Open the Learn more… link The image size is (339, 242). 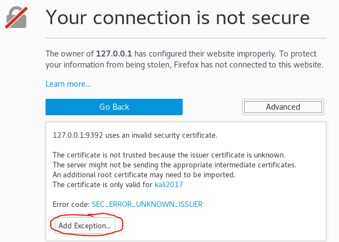68,84
